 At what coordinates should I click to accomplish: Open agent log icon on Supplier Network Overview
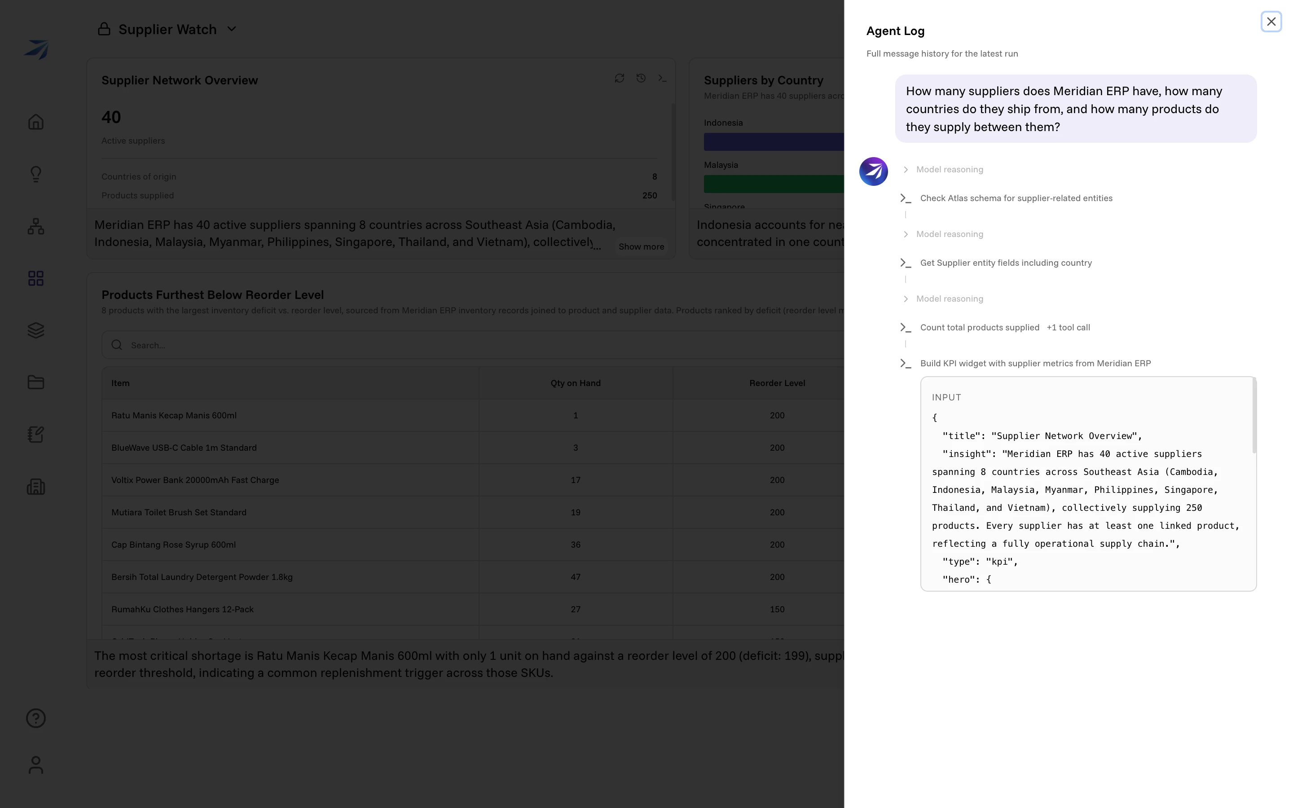point(663,79)
